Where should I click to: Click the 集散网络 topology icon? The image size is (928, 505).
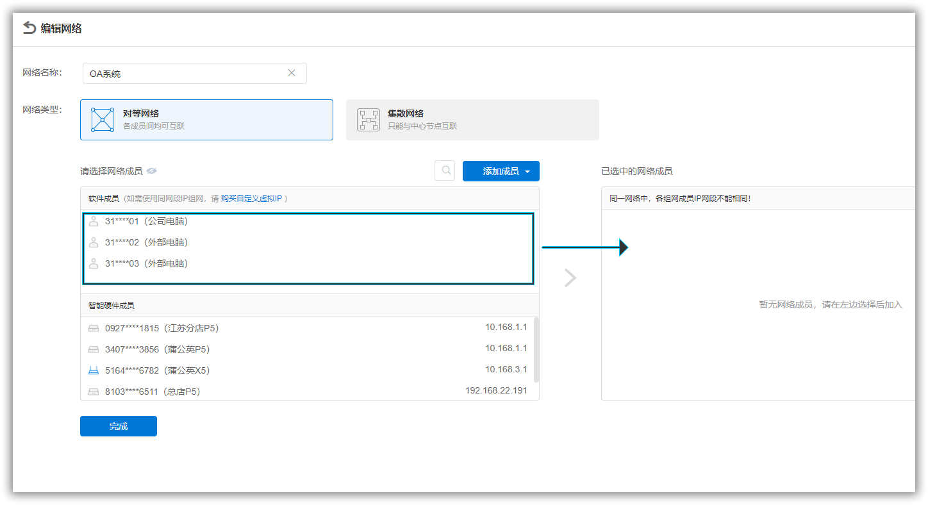[369, 120]
